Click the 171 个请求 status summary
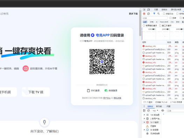Viewport: 184px width, 138px height. point(148,102)
